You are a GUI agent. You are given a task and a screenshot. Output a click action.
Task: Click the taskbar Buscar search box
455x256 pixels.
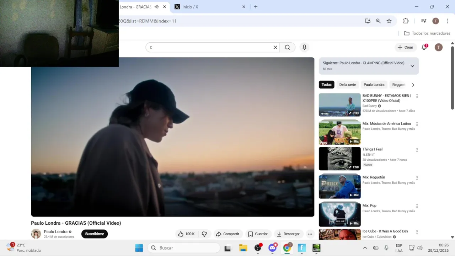[184, 248]
